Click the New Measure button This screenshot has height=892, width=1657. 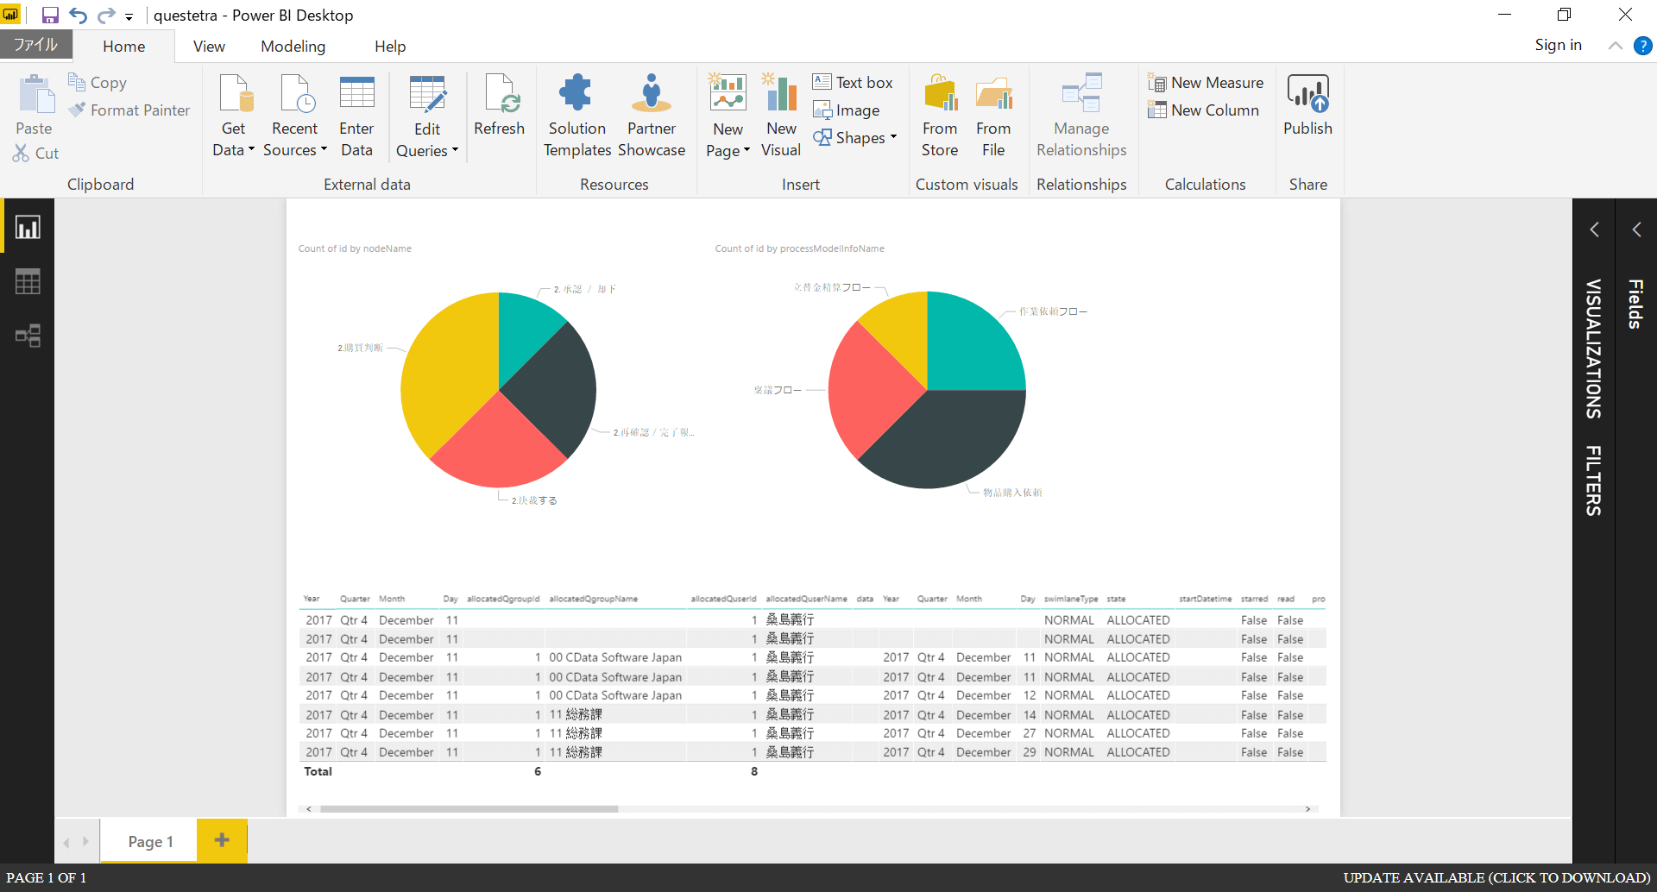point(1207,83)
